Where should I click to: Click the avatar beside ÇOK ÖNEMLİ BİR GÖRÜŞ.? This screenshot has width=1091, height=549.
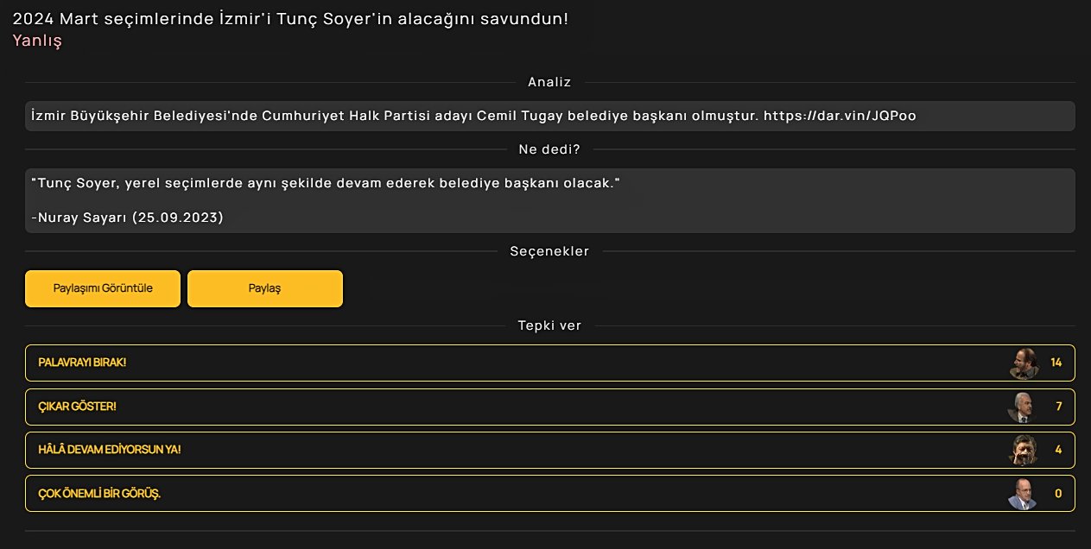pyautogui.click(x=1022, y=495)
